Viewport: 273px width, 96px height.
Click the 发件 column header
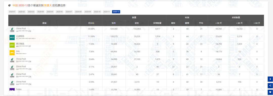point(114,23)
